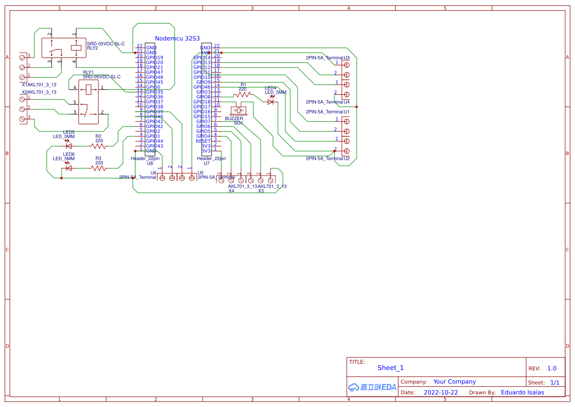Click the R3 220 resistor symbol
Screen dimensions: 575x407
tap(99, 168)
